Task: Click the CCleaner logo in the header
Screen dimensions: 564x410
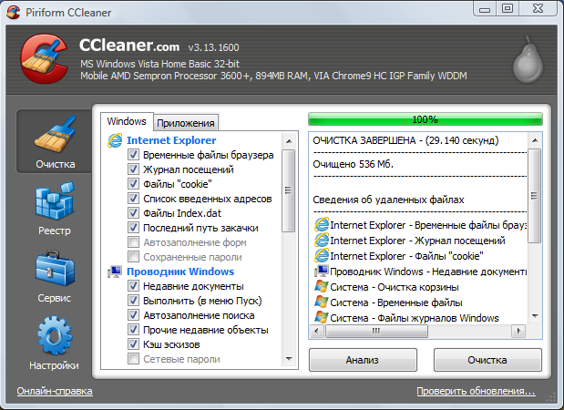Action: click(x=44, y=58)
